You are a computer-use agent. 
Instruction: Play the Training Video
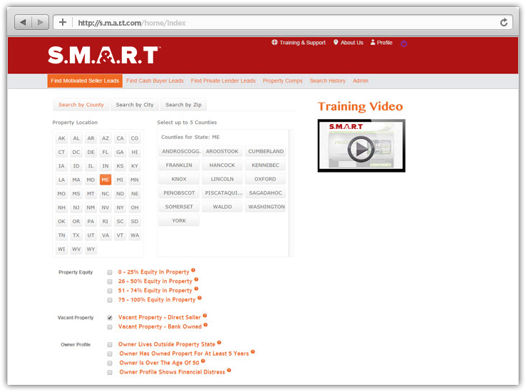361,148
